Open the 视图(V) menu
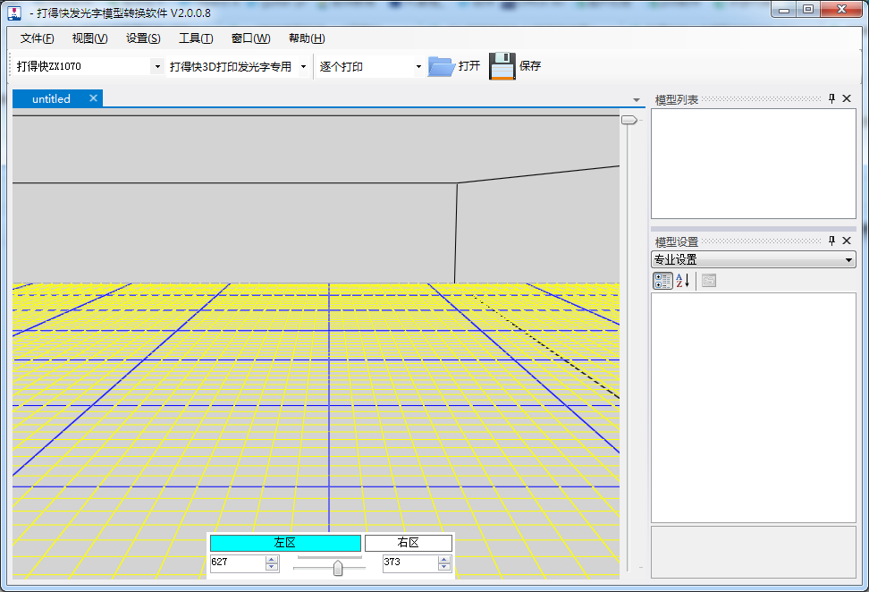869x592 pixels. click(x=89, y=38)
